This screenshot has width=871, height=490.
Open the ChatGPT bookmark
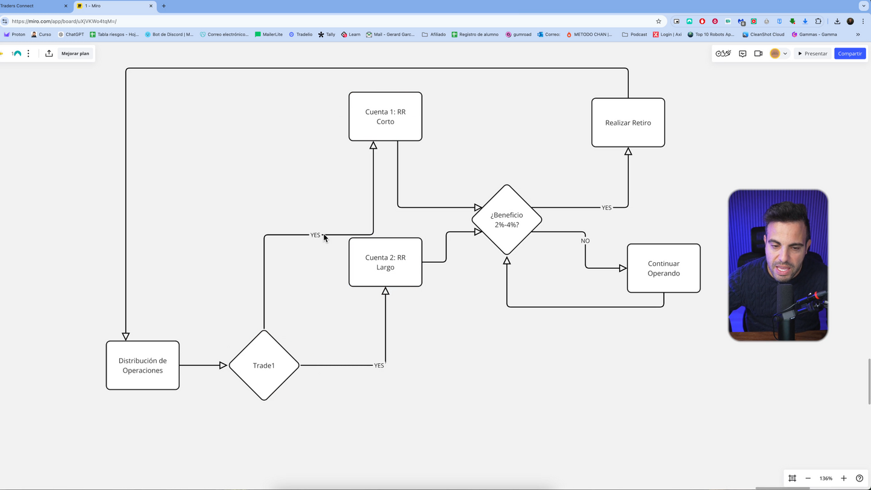(x=71, y=34)
